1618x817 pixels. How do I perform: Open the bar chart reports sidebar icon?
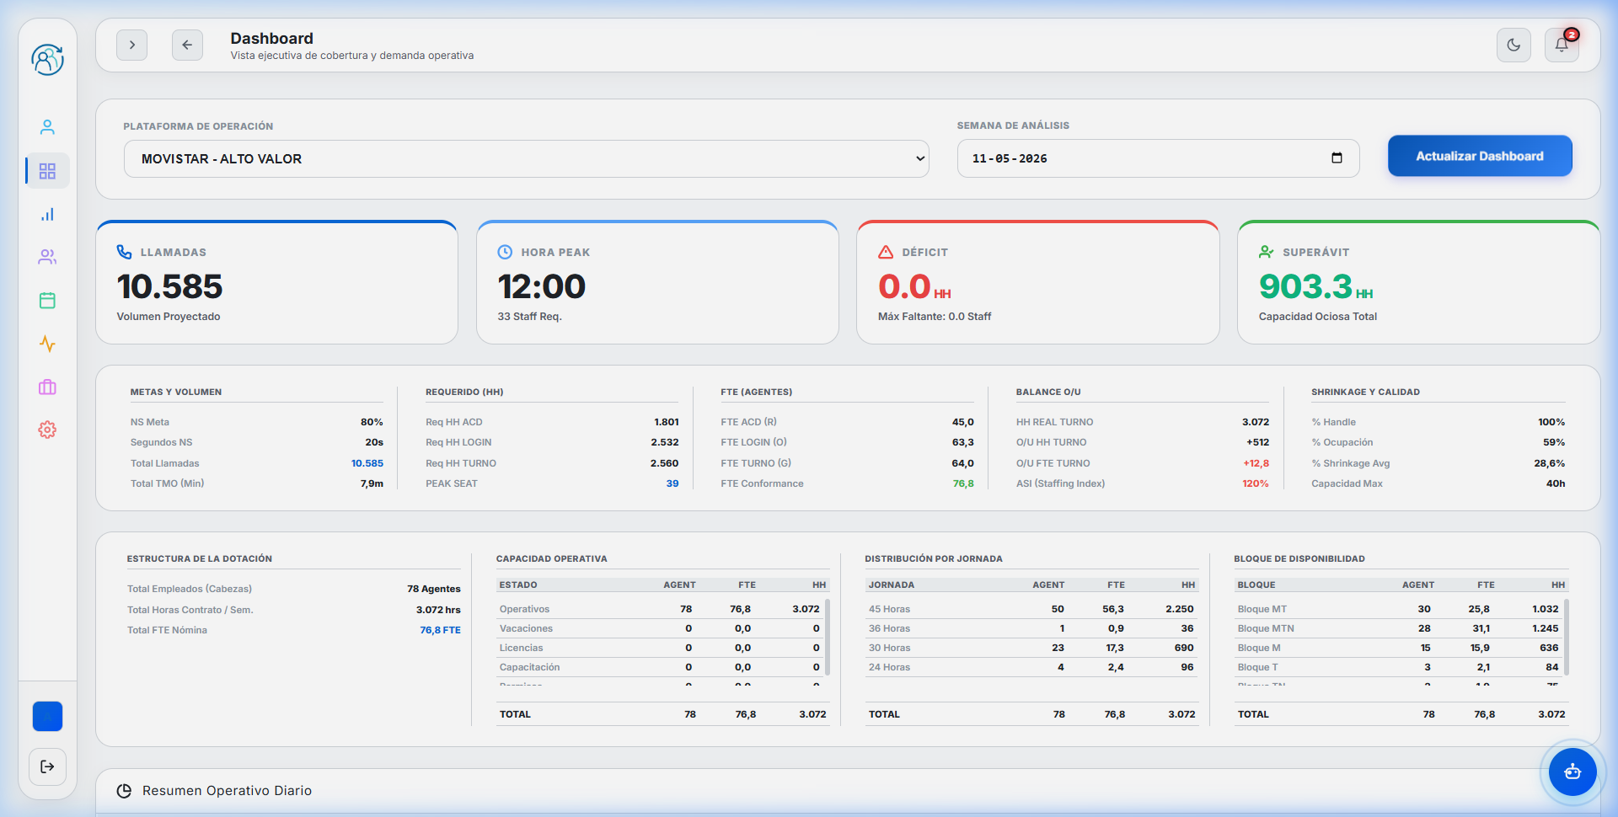coord(47,215)
